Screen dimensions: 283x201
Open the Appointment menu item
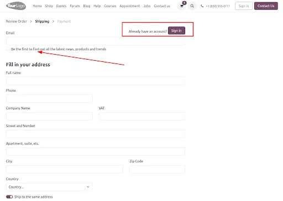click(x=130, y=6)
